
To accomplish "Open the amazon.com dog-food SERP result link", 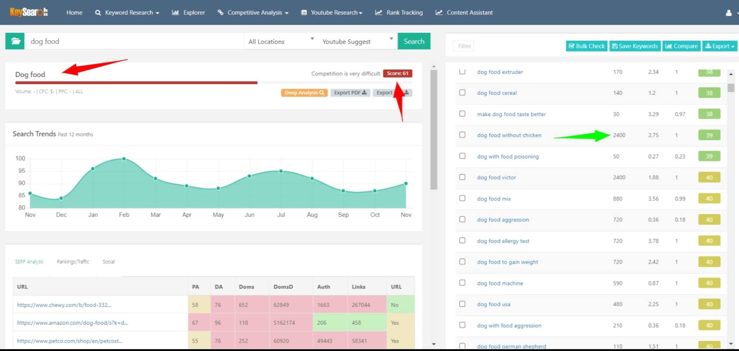I will [x=72, y=323].
